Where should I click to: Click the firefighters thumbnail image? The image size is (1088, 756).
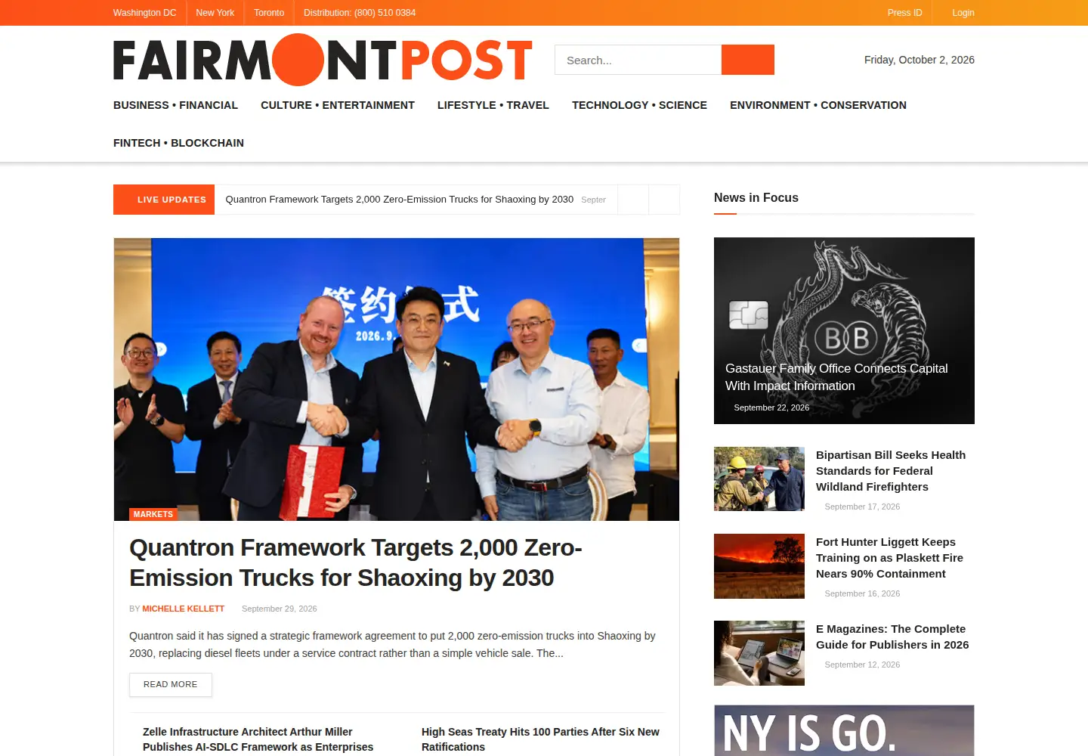coord(759,479)
